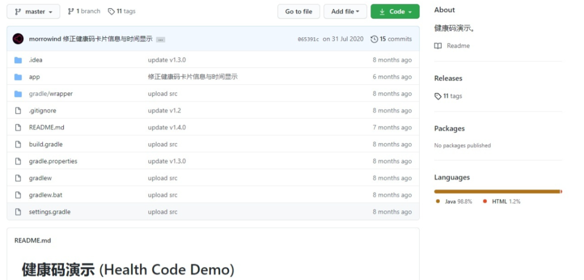584x280 pixels.
Task: Open build.gradle commit message upload src
Action: [162, 145]
